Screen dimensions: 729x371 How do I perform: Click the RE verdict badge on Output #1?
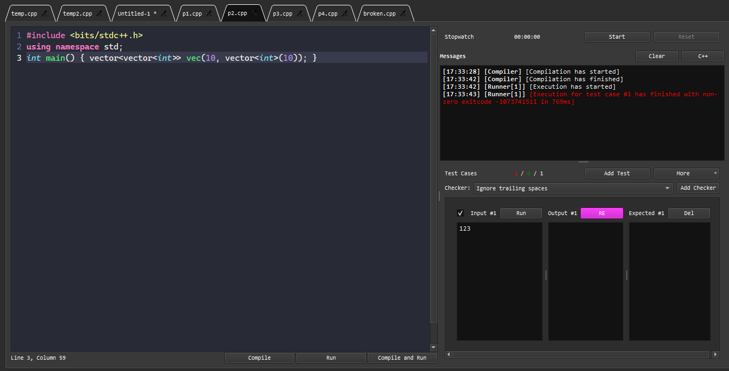(x=601, y=213)
